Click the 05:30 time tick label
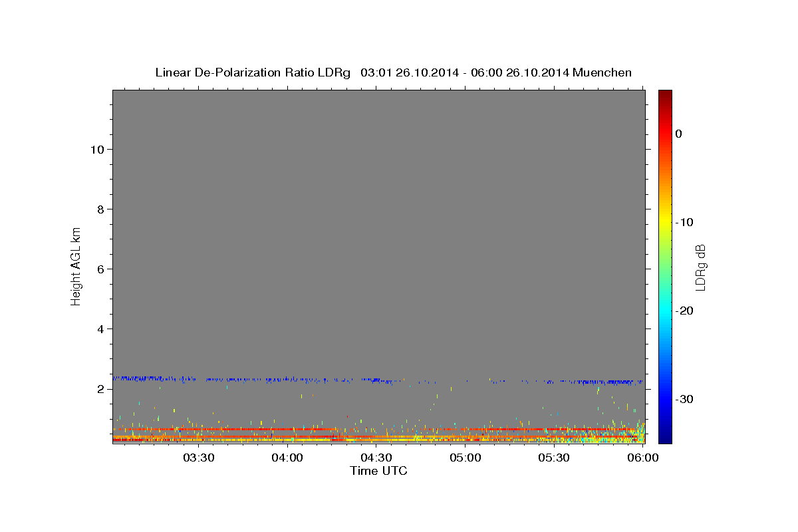The height and width of the screenshot is (532, 798). click(554, 458)
